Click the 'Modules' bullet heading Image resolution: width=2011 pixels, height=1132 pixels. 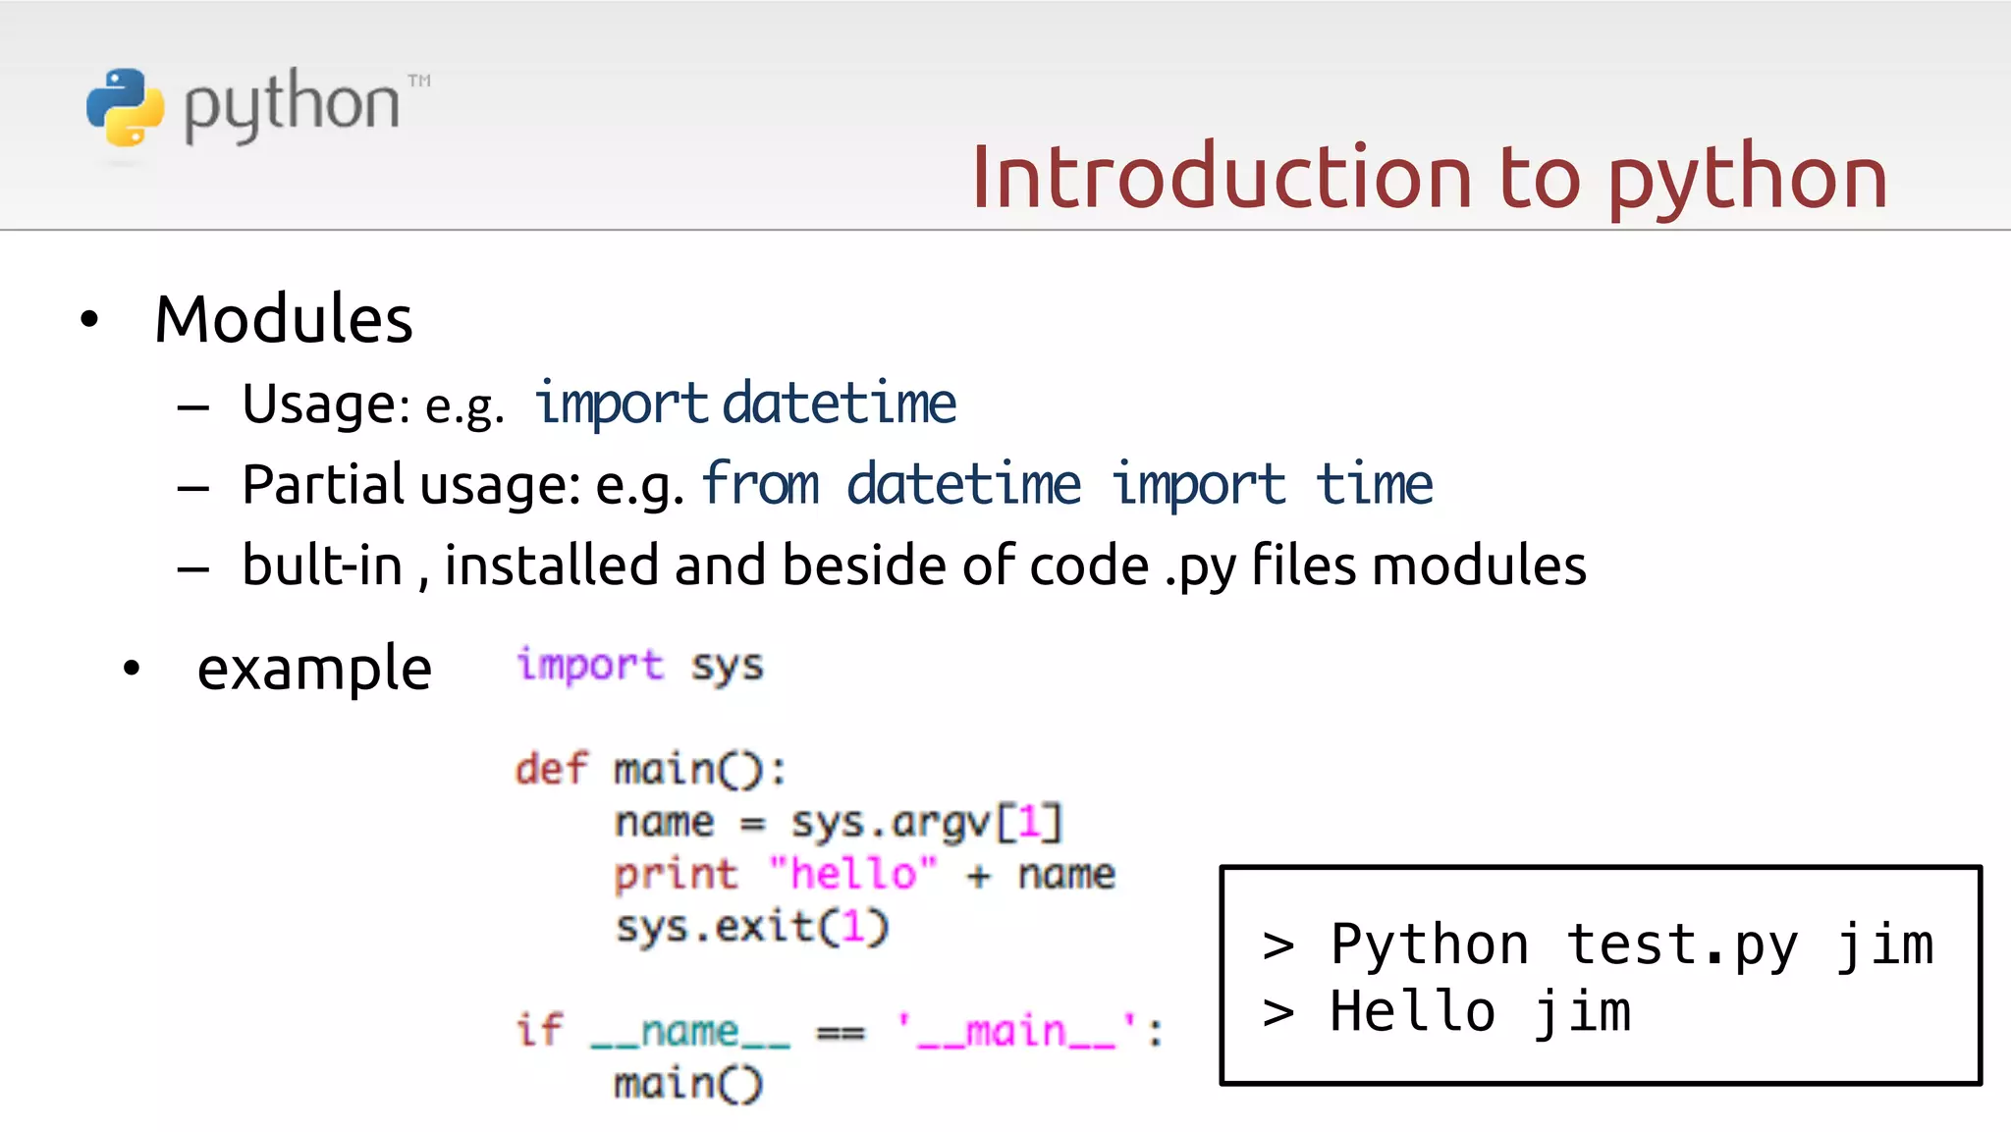[284, 319]
